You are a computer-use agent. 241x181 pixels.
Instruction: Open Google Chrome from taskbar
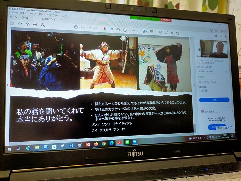[x=104, y=144]
